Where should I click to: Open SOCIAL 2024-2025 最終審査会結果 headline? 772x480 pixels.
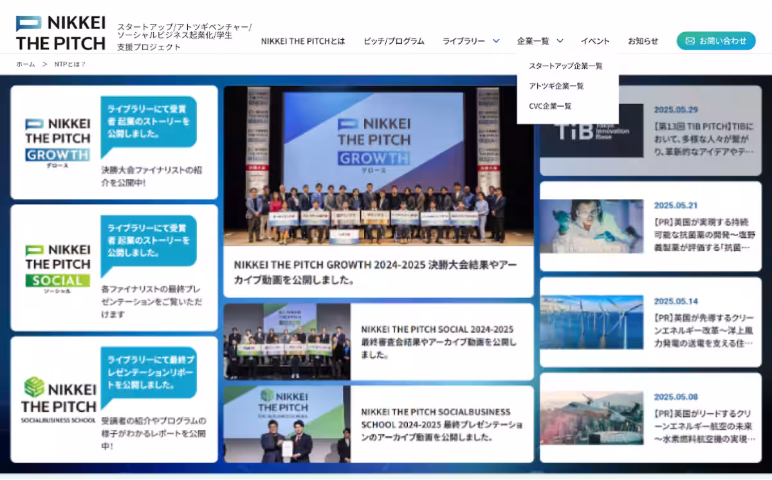click(x=439, y=342)
